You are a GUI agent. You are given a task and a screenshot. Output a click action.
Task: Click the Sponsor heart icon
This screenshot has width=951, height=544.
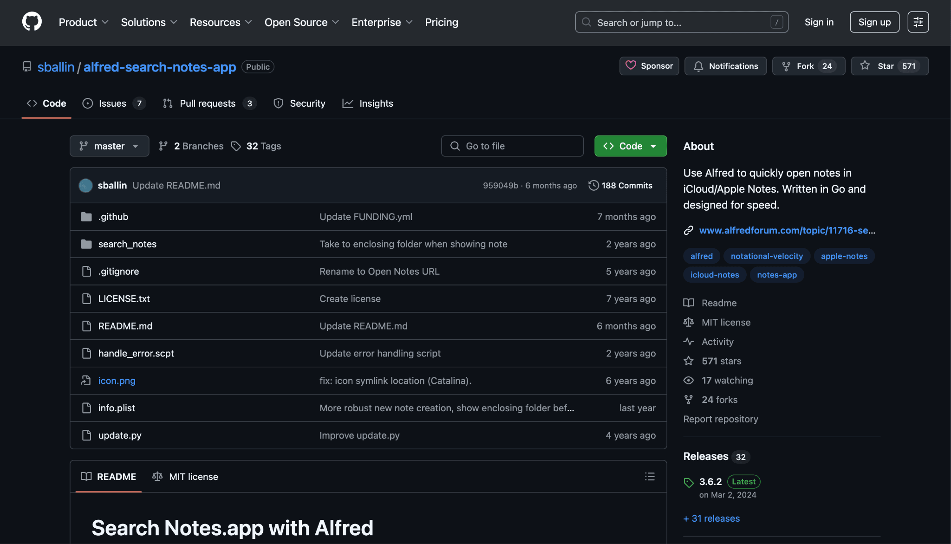[631, 65]
